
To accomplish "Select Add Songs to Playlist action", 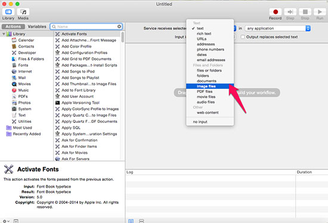I will [x=87, y=78].
